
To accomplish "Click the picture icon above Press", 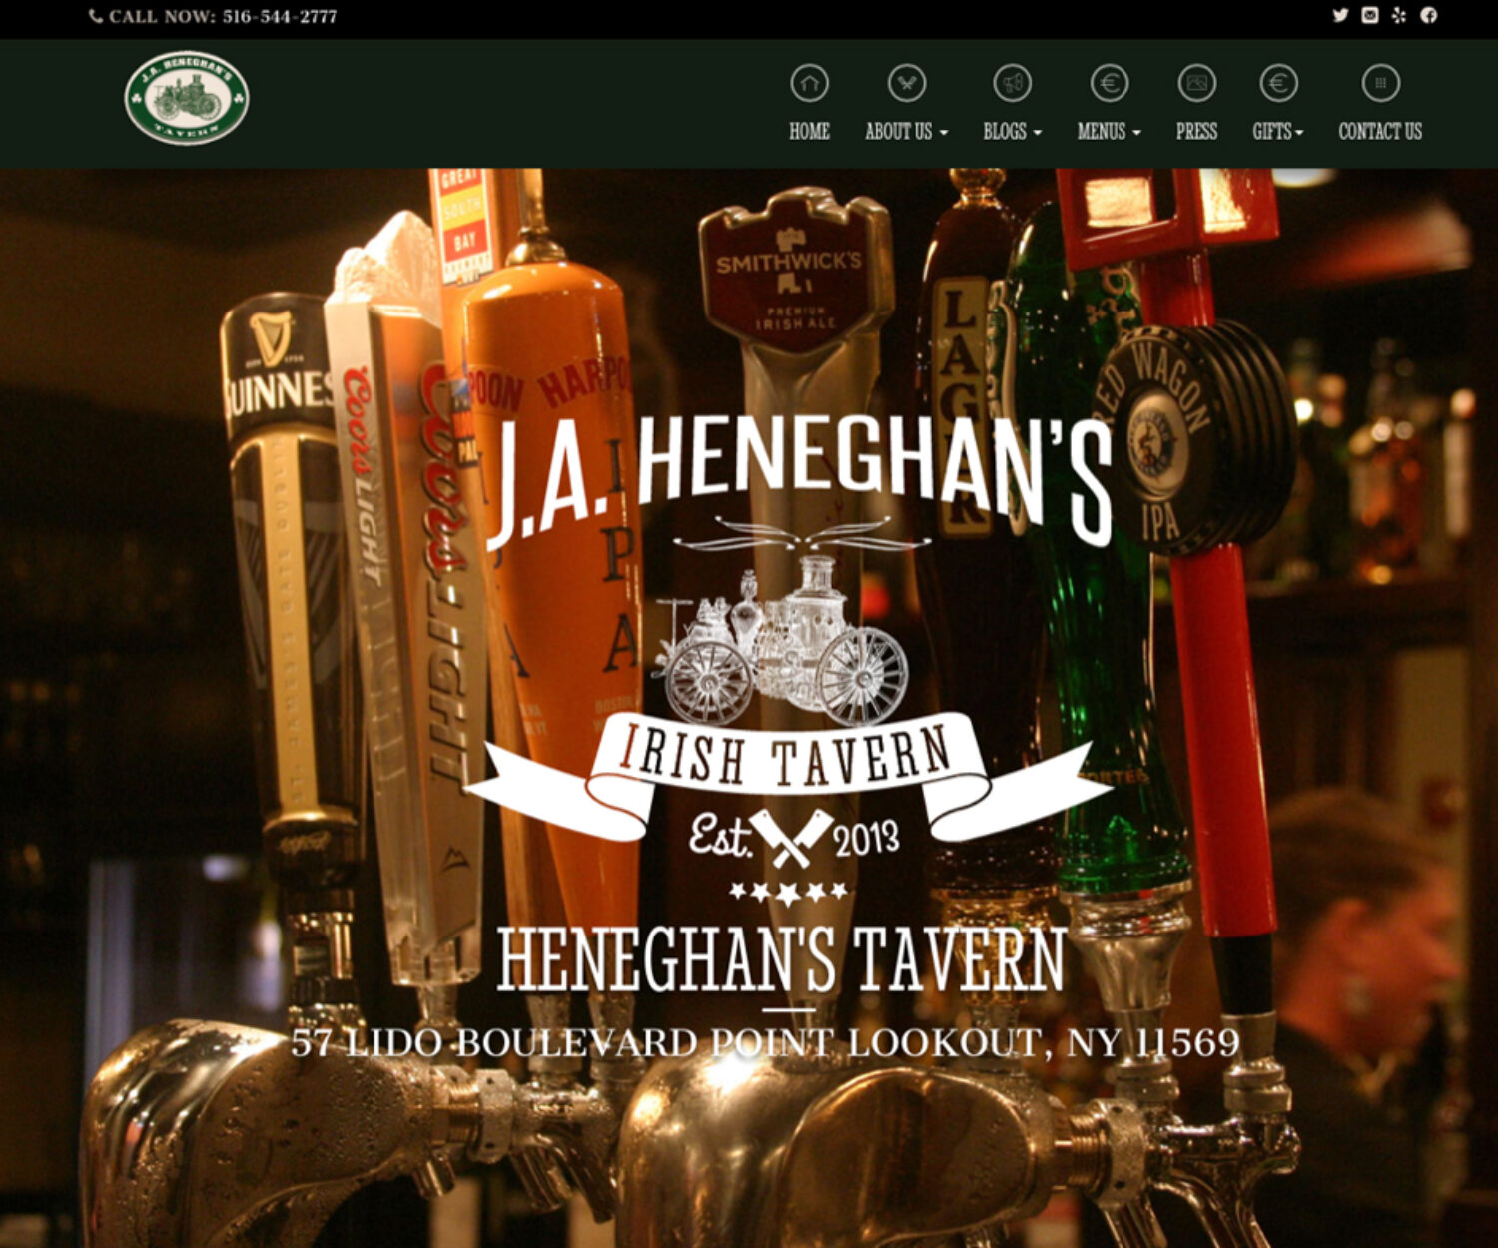I will (1196, 83).
